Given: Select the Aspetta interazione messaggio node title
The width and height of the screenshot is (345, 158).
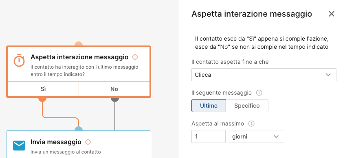Looking at the screenshot, I should click(x=79, y=57).
